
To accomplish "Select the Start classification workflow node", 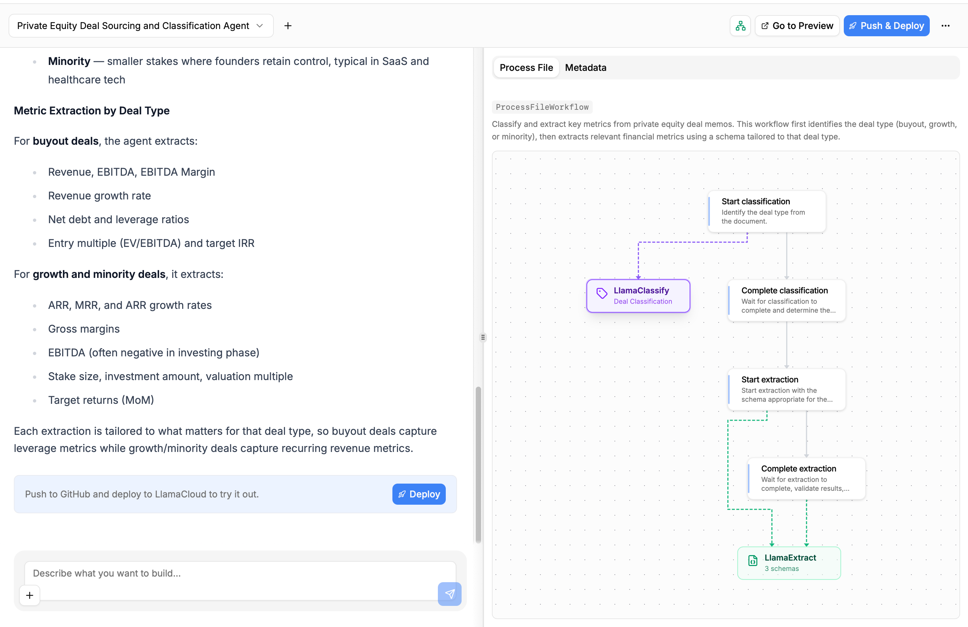I will 767,211.
